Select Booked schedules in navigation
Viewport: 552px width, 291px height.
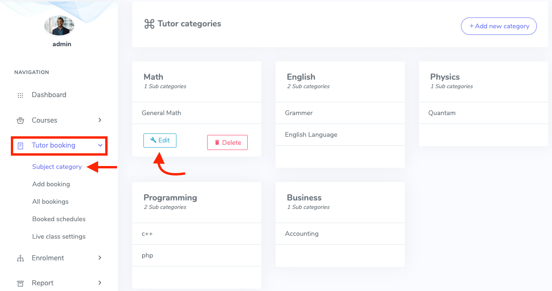(59, 219)
